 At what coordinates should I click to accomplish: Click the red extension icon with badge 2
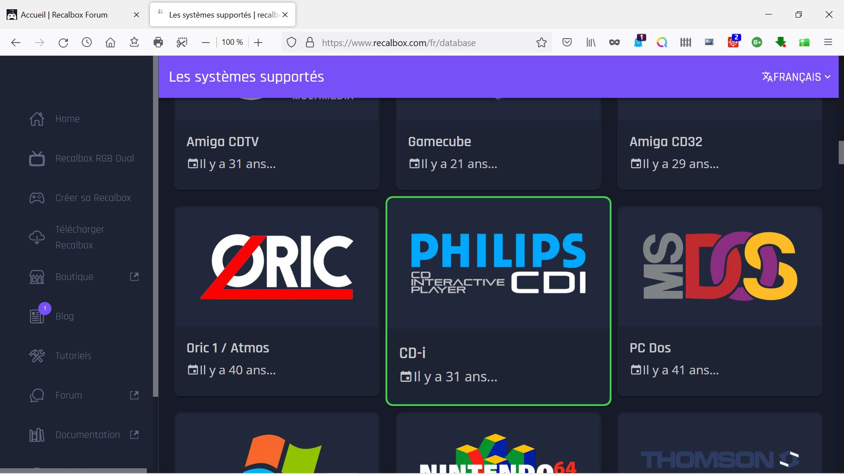(733, 42)
